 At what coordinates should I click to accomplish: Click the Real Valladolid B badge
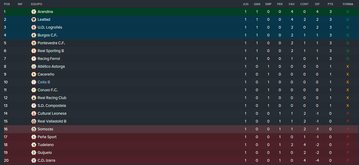coord(34,121)
